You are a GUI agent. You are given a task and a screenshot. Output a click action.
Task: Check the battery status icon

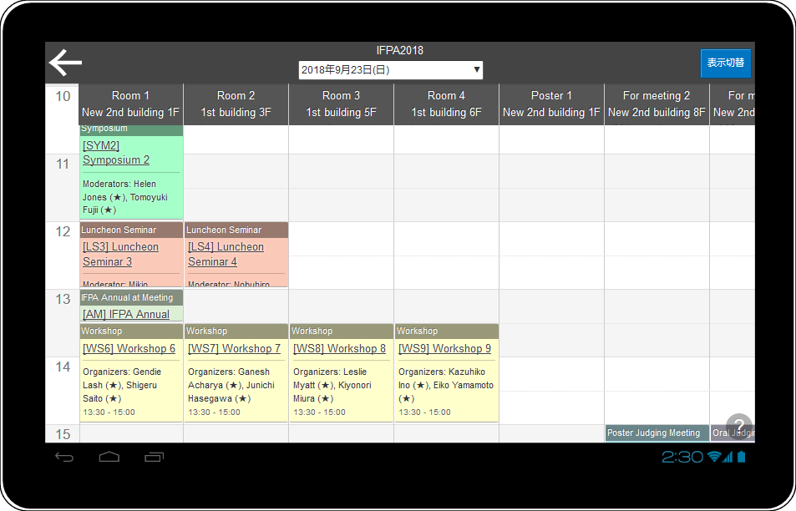click(741, 457)
